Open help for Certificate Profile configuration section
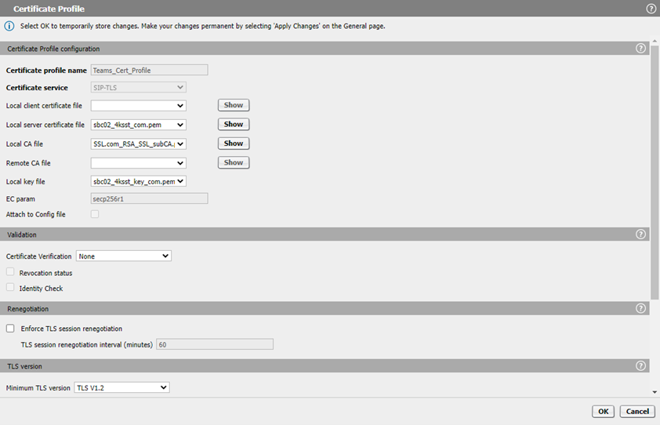660x425 pixels. pos(640,49)
